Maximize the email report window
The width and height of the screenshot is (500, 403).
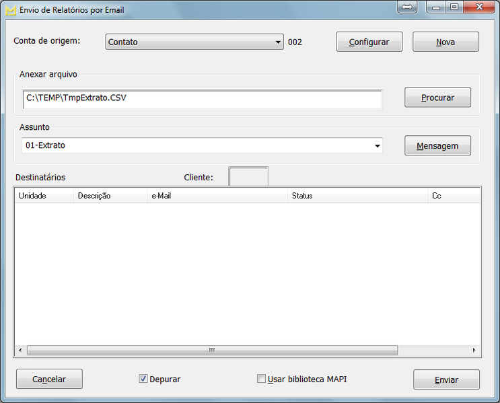tap(454, 7)
